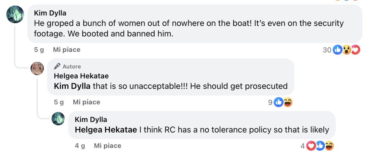
Task: Click the wow emoji reaction on top comment
Action: [347, 50]
